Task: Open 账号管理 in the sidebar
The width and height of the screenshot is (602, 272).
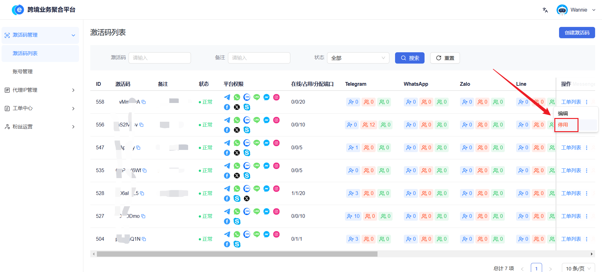Action: 23,72
